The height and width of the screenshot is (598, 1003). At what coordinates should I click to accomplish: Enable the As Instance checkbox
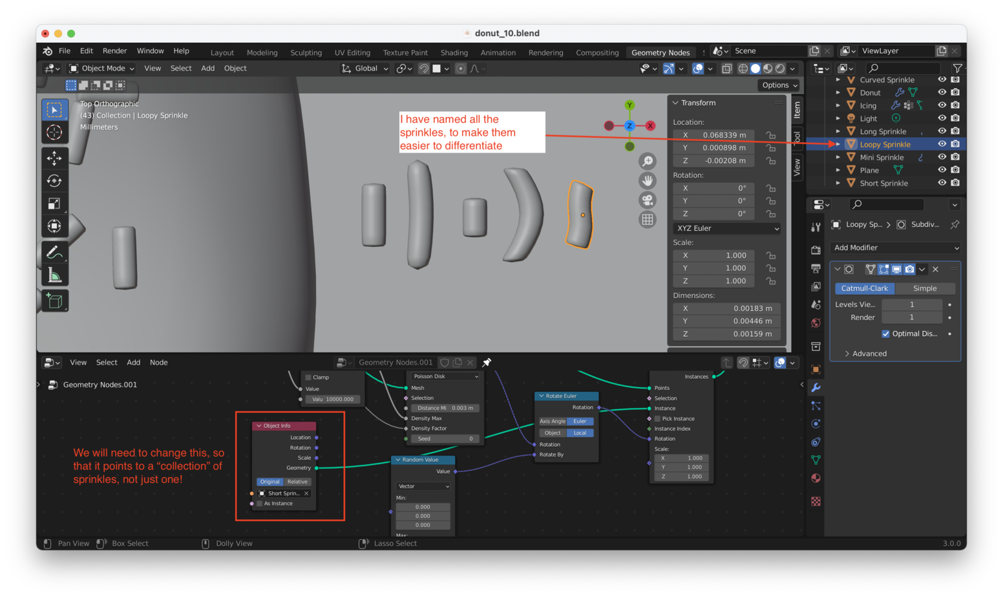tap(260, 504)
